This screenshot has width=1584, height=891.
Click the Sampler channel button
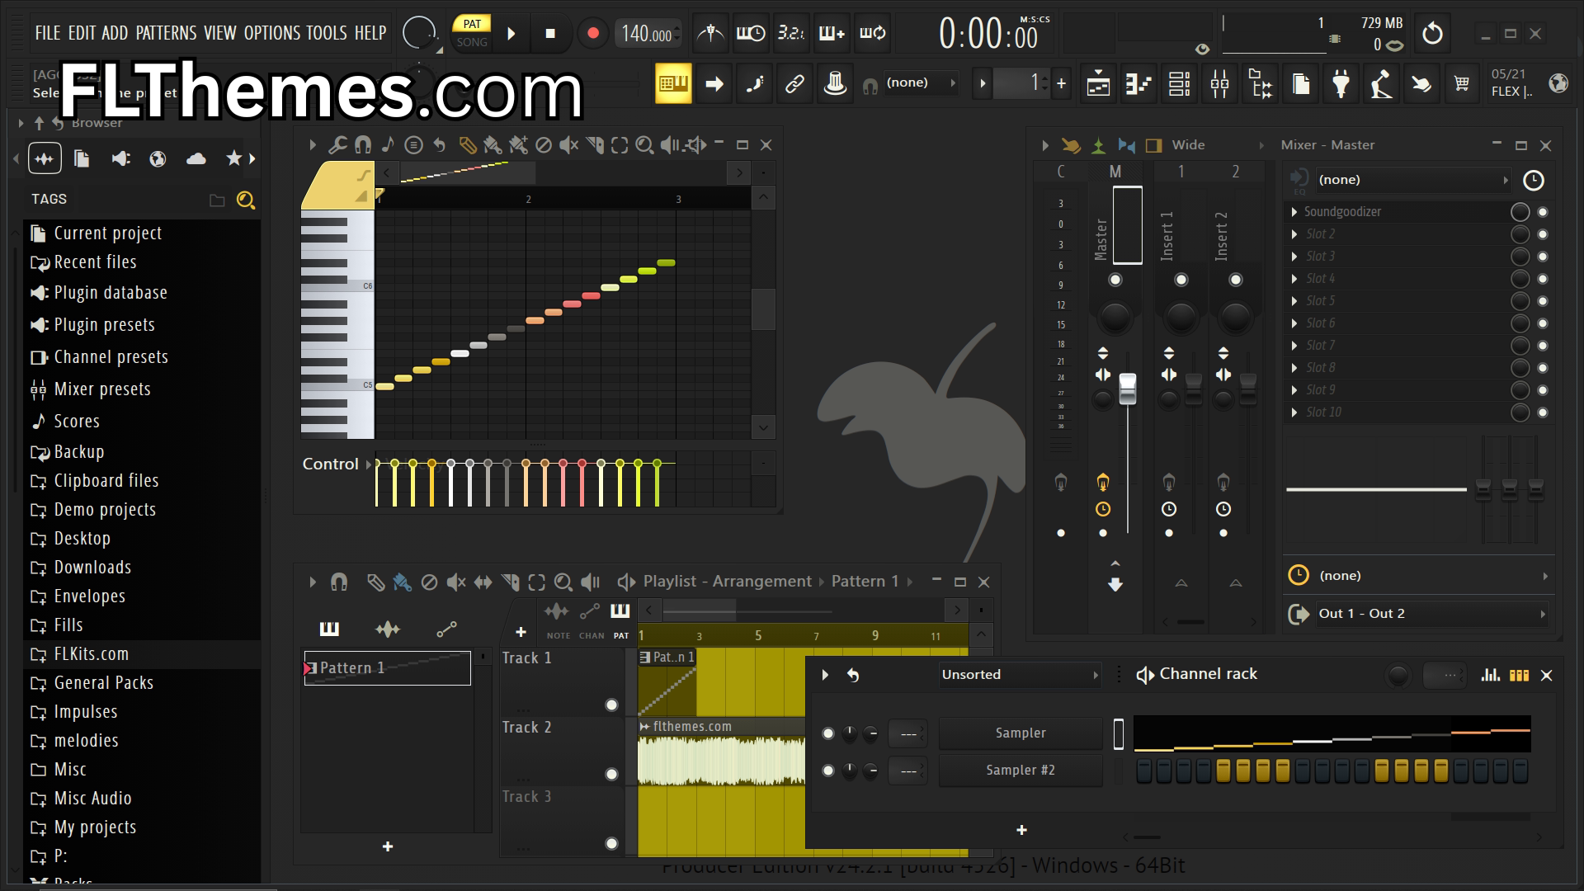[x=1021, y=733]
